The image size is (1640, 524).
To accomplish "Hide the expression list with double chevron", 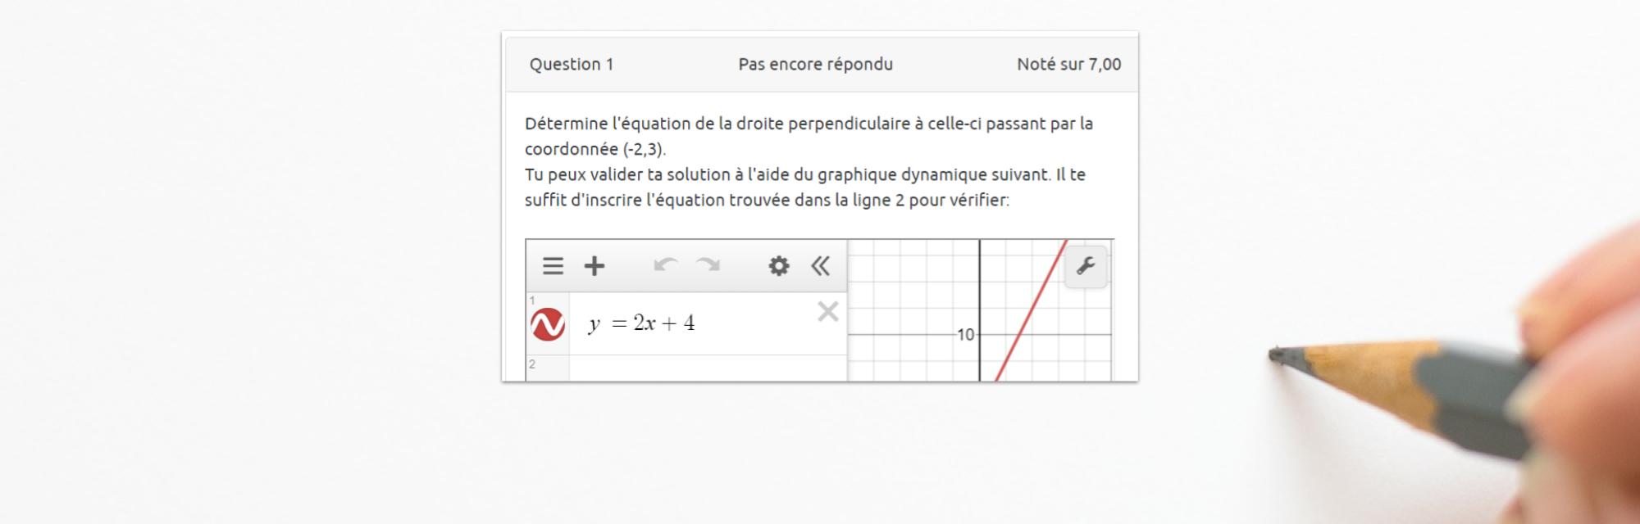I will 820,266.
